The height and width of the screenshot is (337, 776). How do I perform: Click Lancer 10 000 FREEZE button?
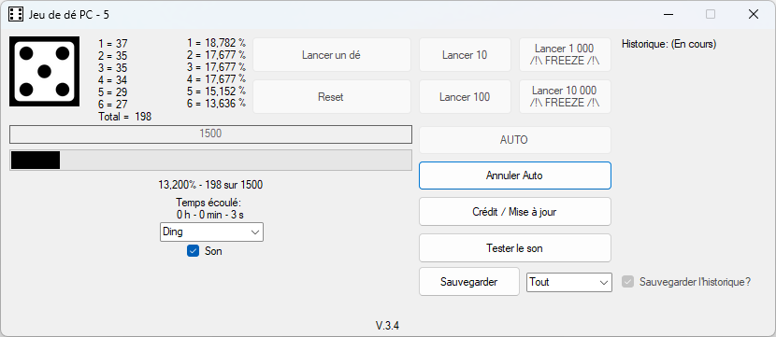[565, 97]
